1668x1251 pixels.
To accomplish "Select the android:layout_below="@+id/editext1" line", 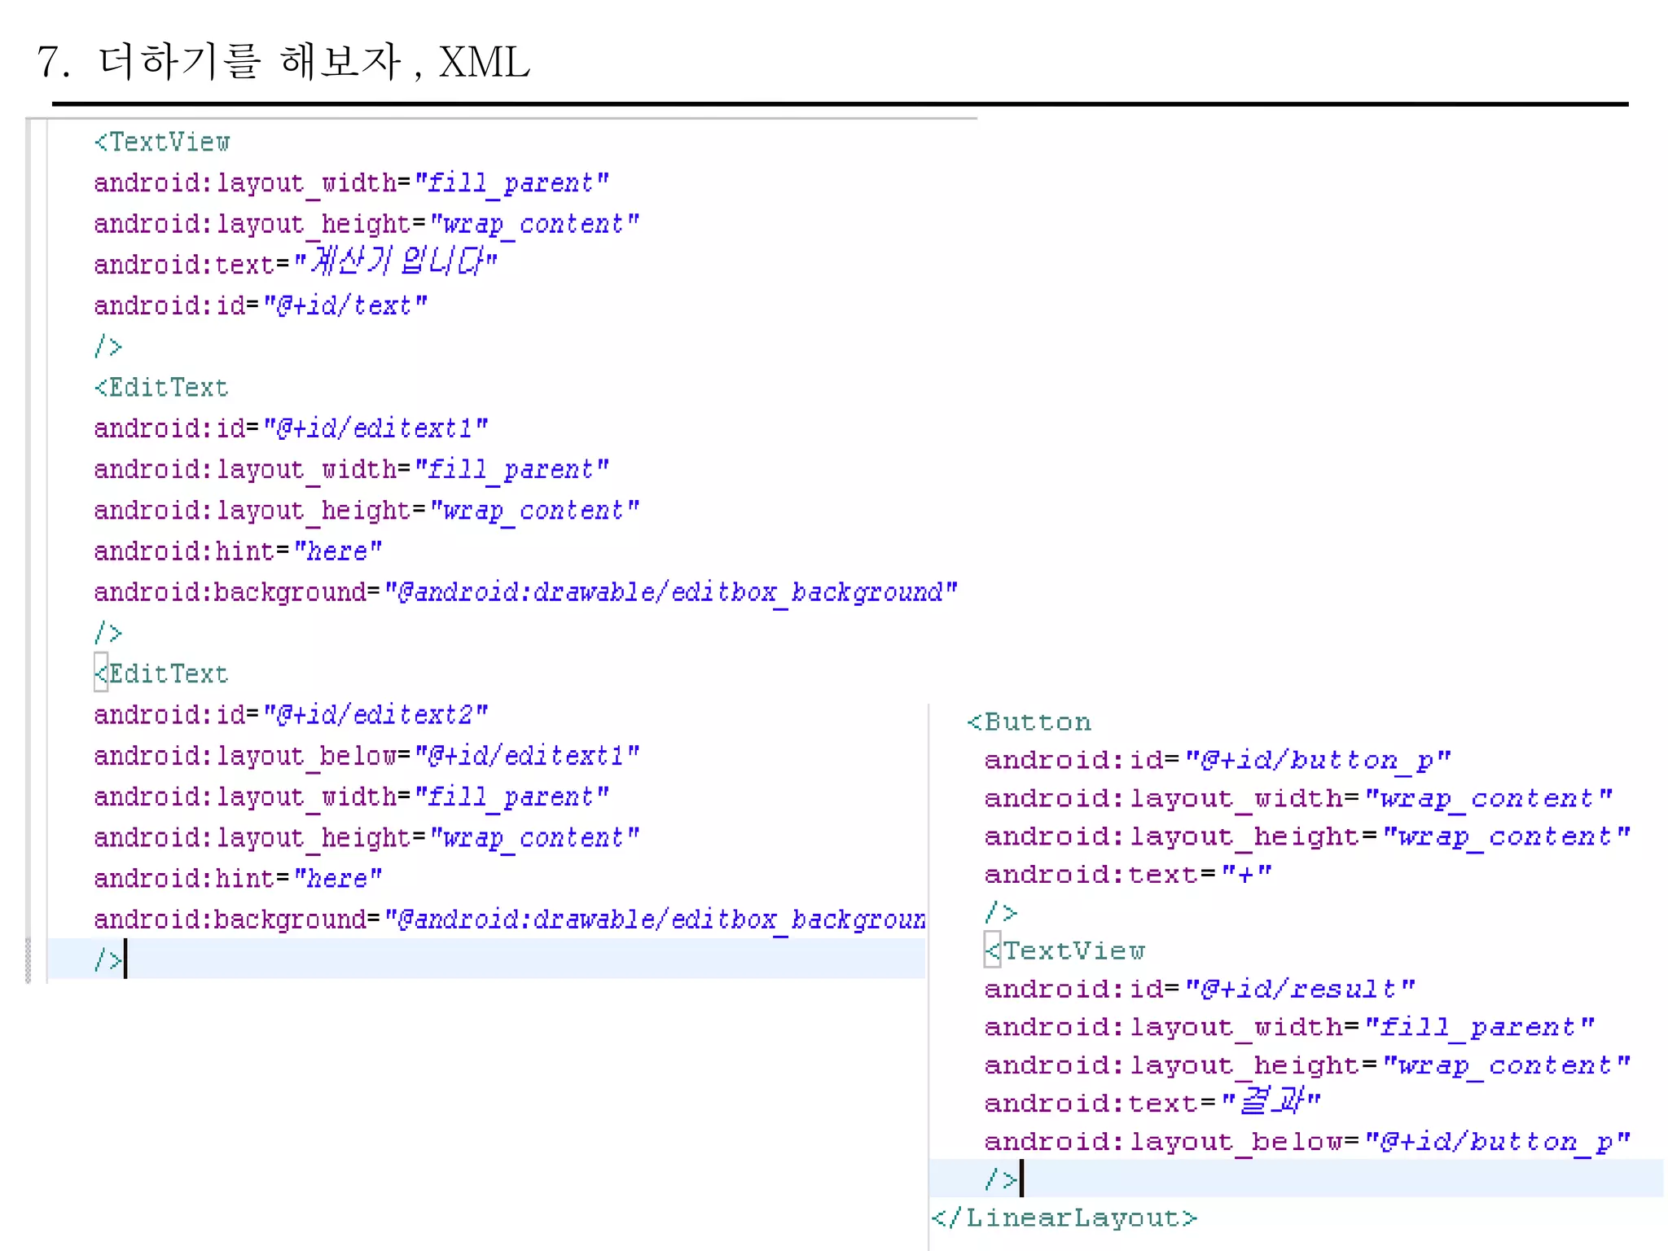I will tap(367, 756).
